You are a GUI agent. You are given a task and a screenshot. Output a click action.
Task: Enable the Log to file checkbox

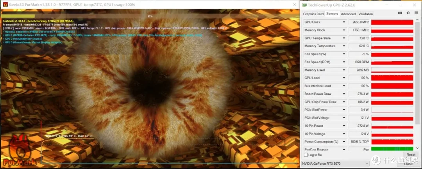[306, 155]
